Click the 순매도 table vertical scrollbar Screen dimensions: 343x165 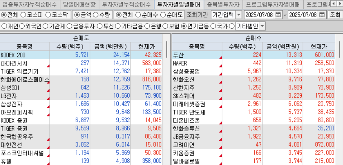[x=166, y=49]
